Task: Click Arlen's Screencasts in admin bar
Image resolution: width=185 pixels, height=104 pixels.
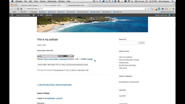Action: [x=23, y=15]
